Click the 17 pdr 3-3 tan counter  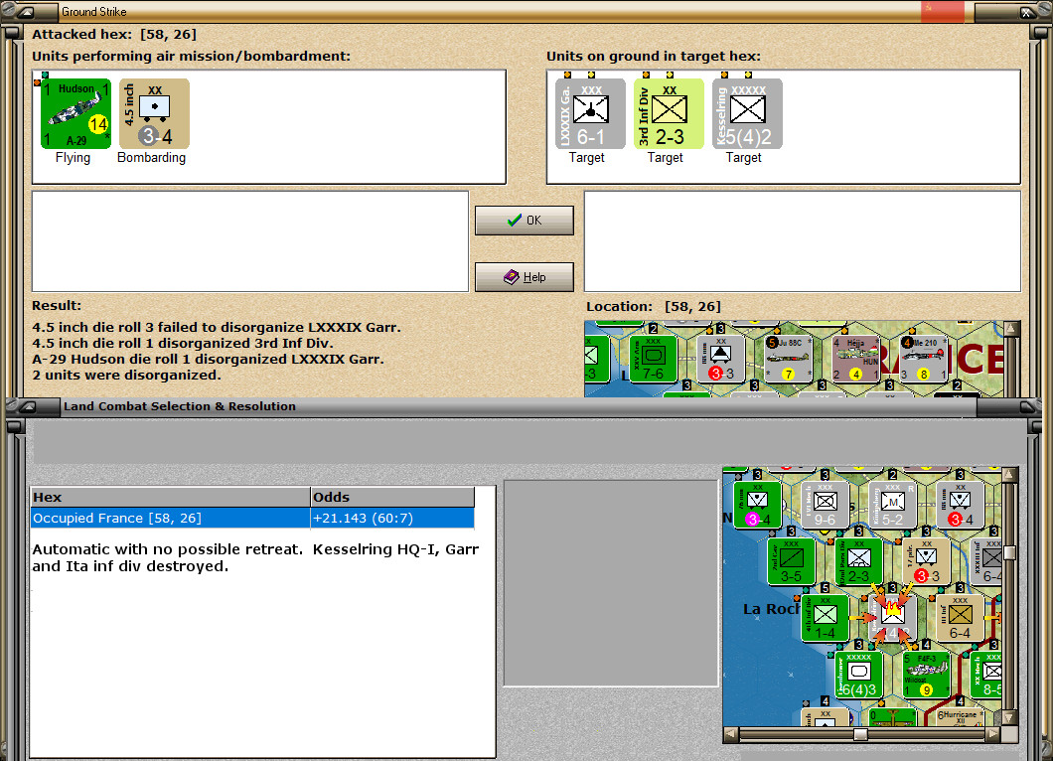click(x=926, y=561)
